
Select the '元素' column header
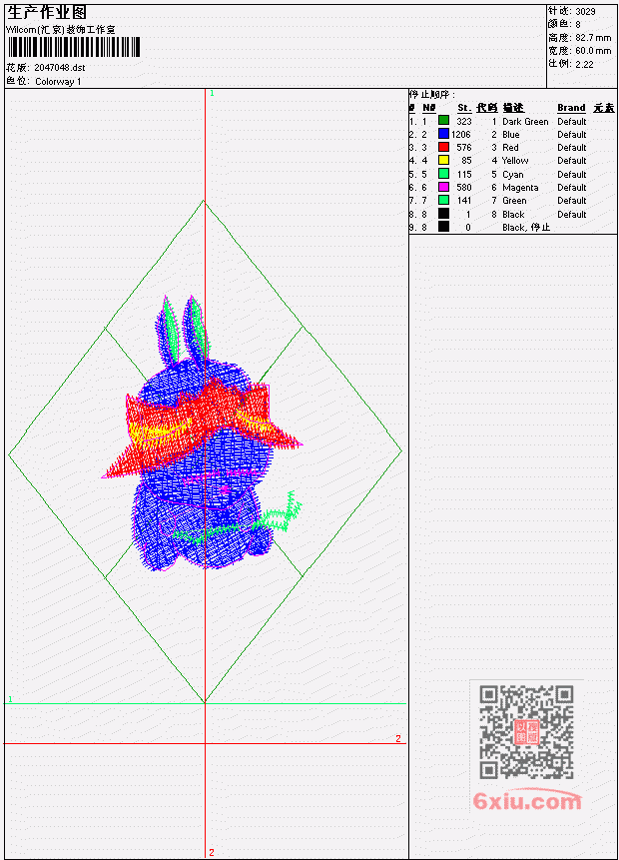click(x=604, y=108)
